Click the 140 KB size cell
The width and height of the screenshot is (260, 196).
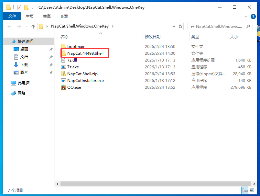pos(245,81)
